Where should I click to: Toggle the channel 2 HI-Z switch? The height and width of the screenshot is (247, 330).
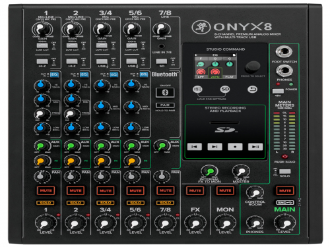(72, 61)
